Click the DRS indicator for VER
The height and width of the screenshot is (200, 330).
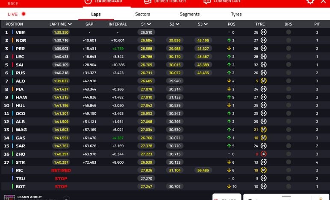(x=289, y=32)
